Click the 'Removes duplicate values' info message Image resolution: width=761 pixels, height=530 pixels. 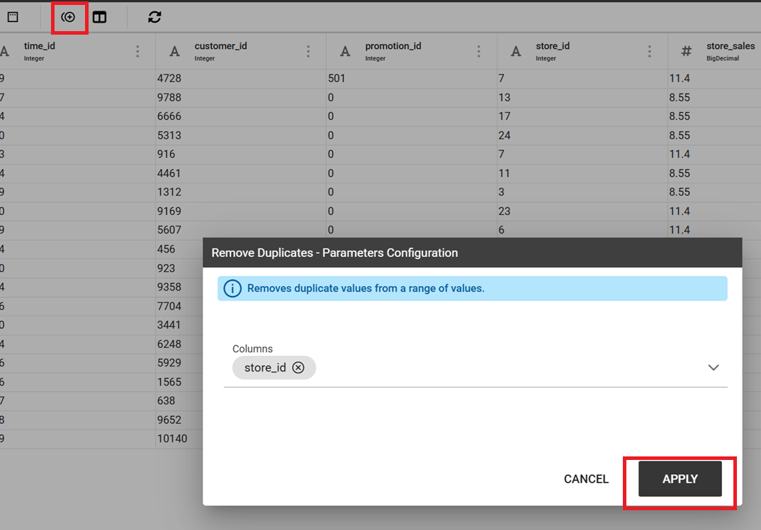366,288
